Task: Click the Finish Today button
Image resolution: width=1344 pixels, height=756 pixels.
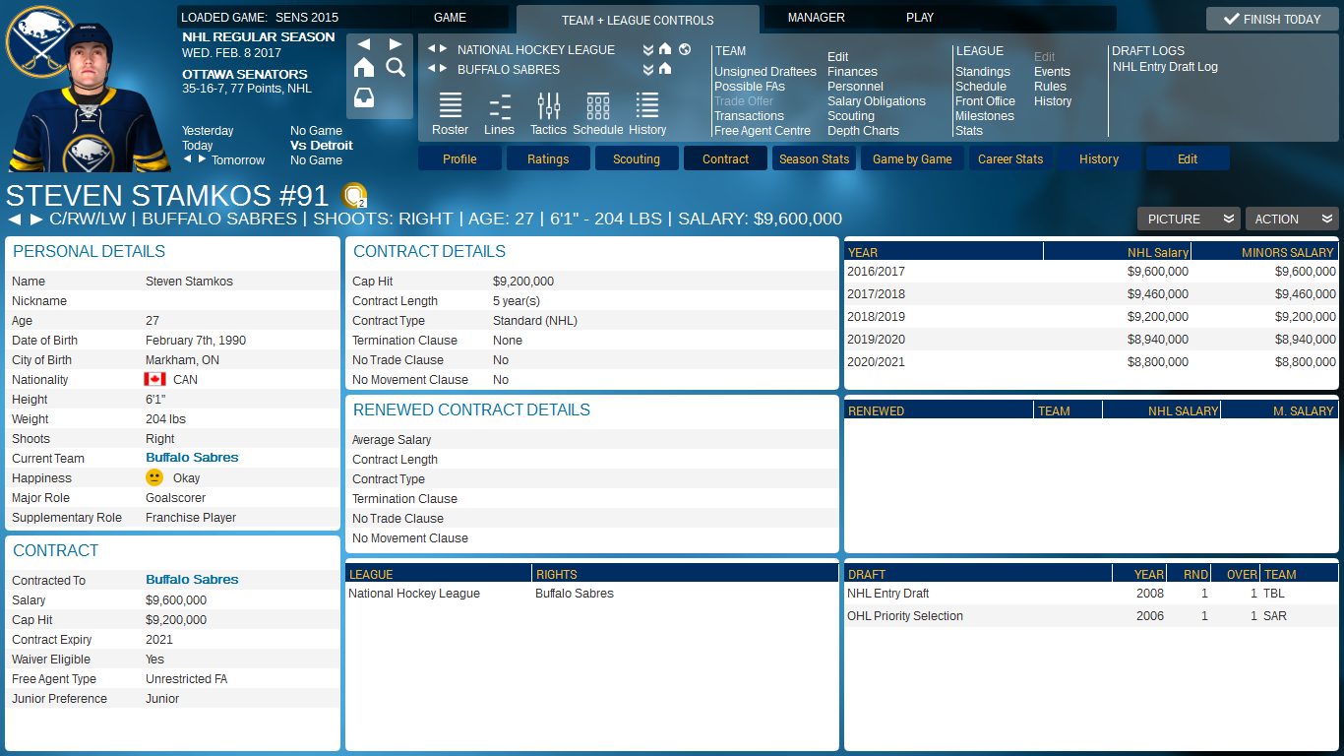Action: (x=1272, y=19)
